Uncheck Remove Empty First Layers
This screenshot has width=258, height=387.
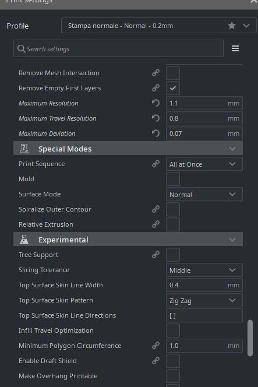point(173,88)
